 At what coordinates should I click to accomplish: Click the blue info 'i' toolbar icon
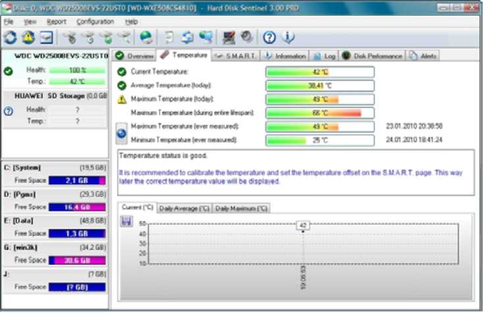(288, 38)
